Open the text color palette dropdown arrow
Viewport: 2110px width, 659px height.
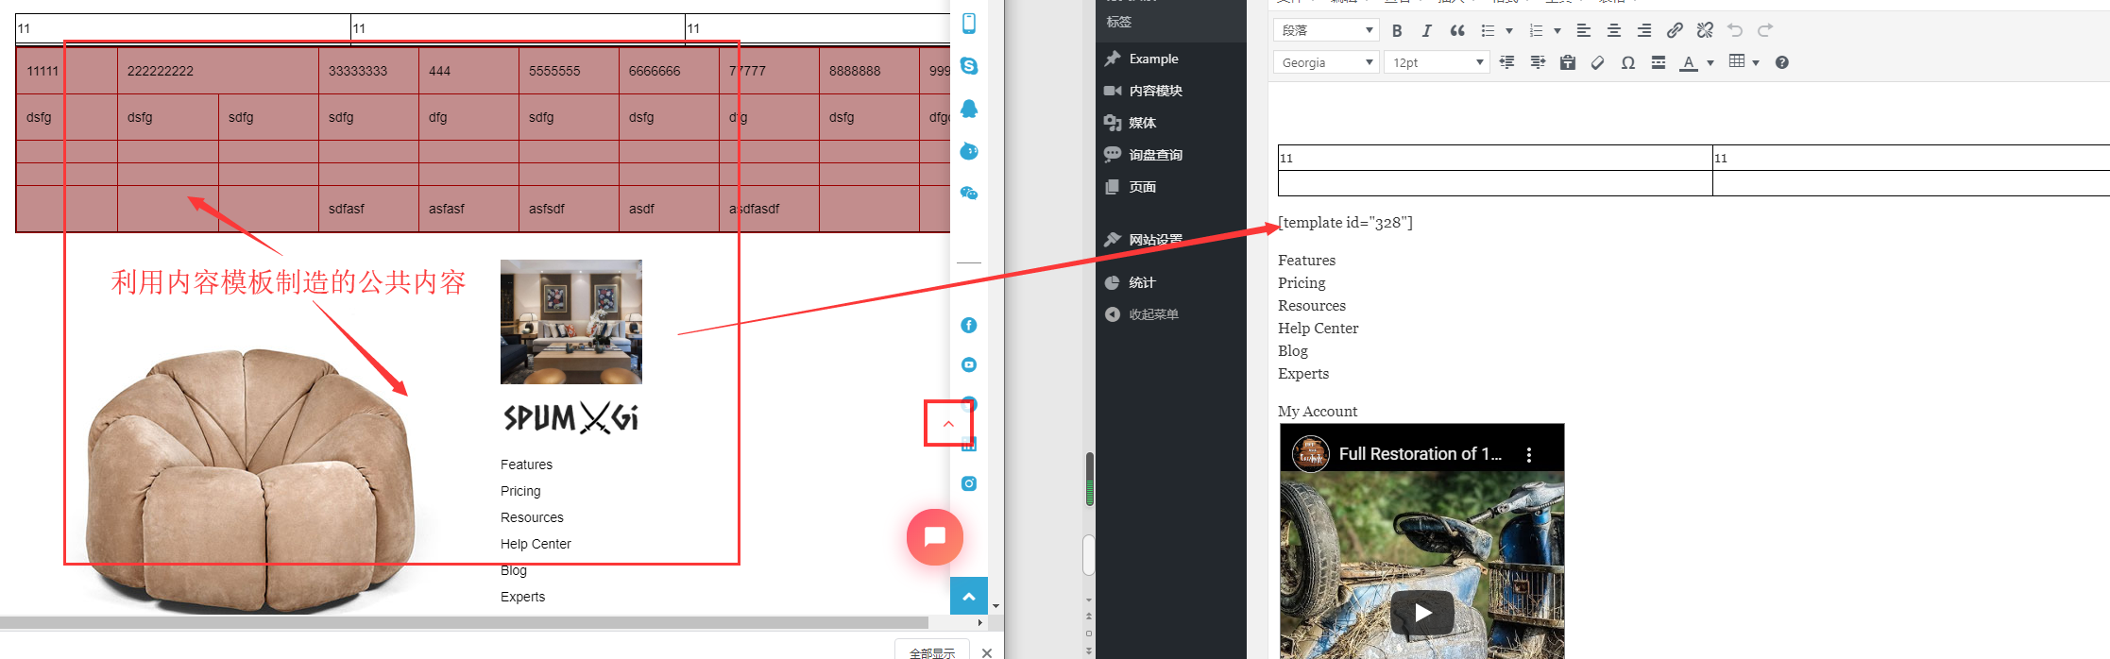pos(1710,62)
